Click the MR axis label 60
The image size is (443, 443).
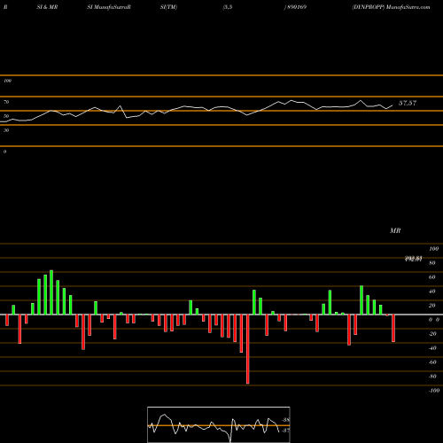432,277
